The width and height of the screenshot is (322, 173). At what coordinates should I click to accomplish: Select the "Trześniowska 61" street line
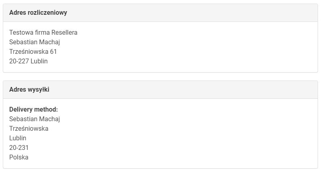tap(33, 52)
